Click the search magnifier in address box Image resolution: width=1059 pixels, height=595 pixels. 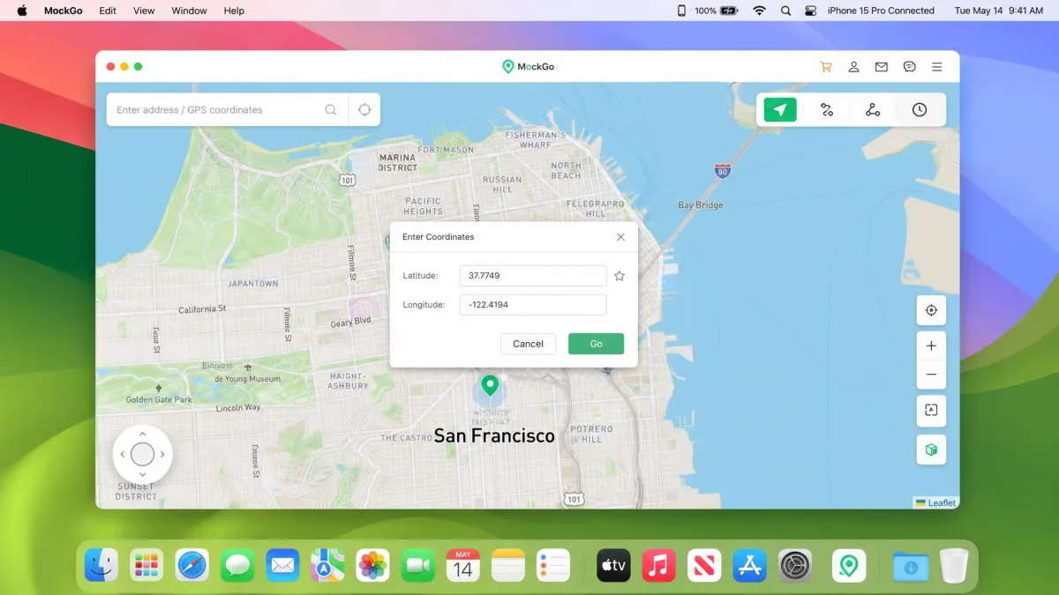(x=331, y=110)
